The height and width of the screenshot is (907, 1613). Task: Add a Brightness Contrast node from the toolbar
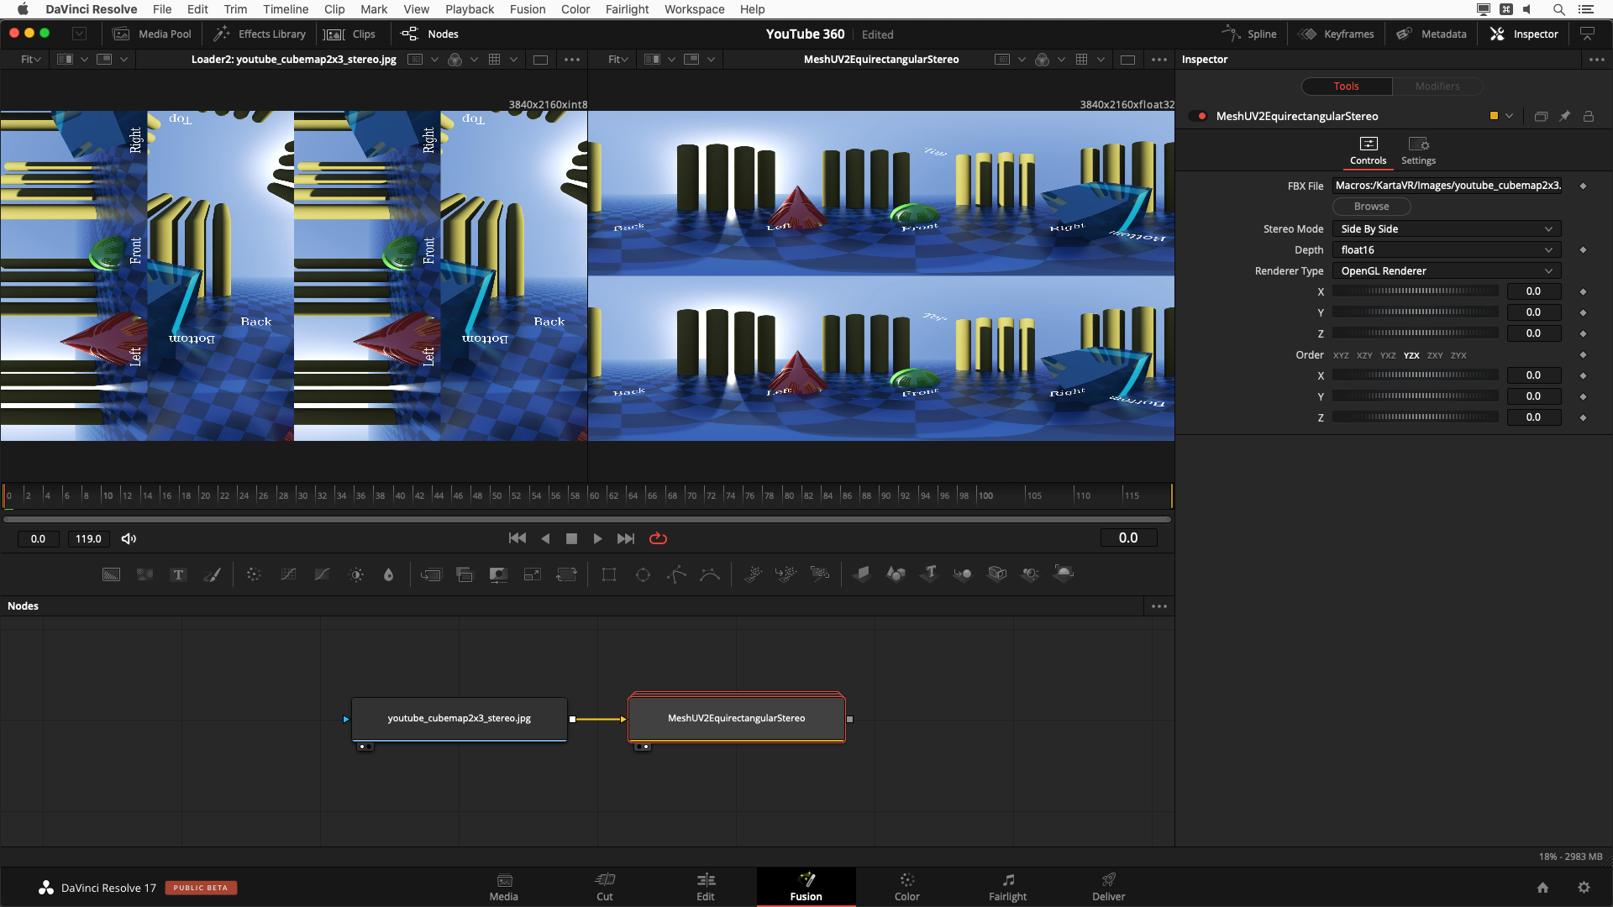click(356, 574)
